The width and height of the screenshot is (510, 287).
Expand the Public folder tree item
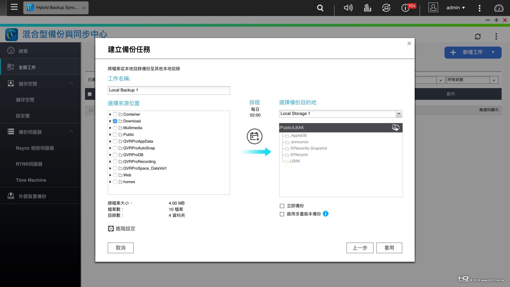point(111,134)
